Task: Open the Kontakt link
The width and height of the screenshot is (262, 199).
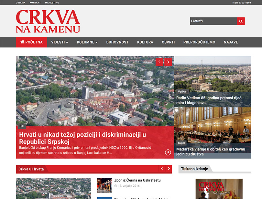Action: pyautogui.click(x=35, y=3)
